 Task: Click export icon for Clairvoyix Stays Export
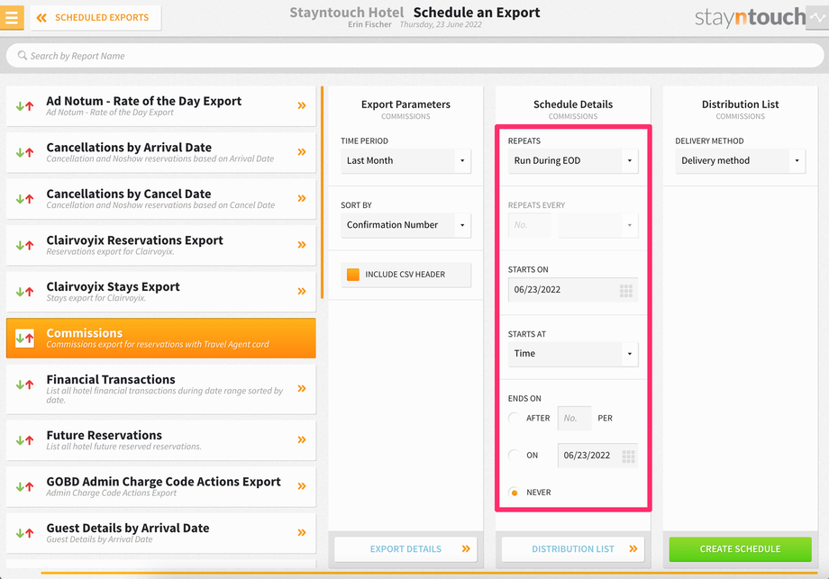pyautogui.click(x=24, y=292)
